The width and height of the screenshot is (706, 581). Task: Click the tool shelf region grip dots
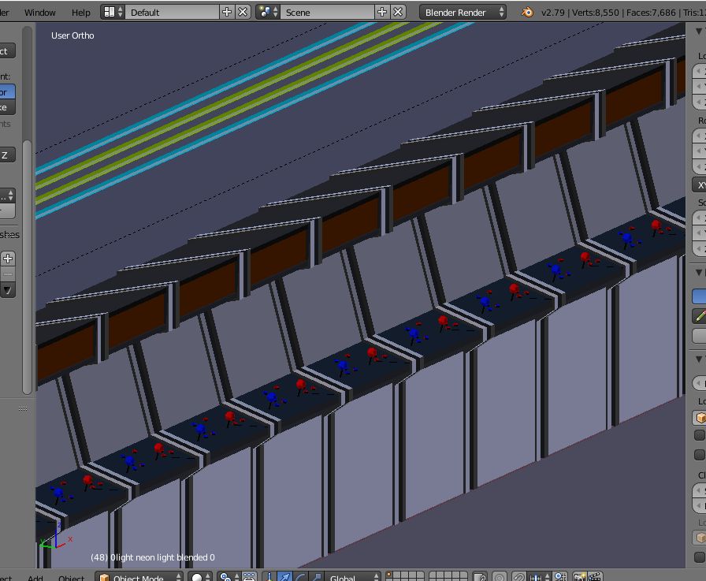23,409
